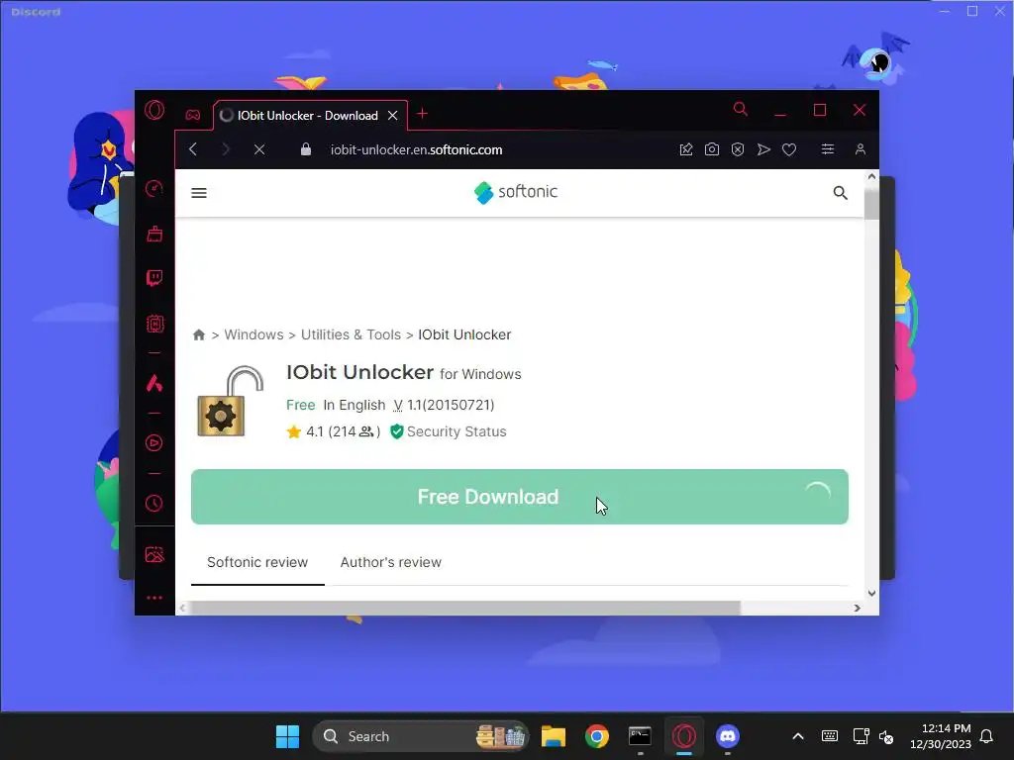Open a new tab with plus button
This screenshot has width=1014, height=760.
coord(422,114)
